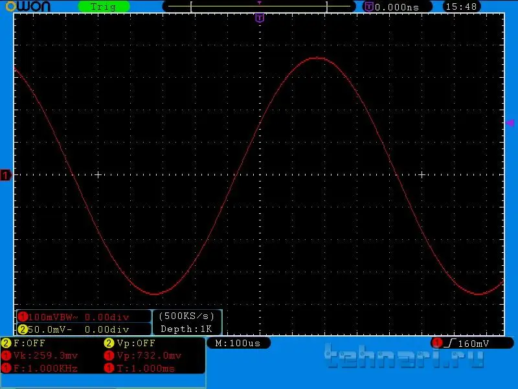This screenshot has width=518, height=389.
Task: Click the rising edge trigger slope icon
Action: [x=450, y=344]
